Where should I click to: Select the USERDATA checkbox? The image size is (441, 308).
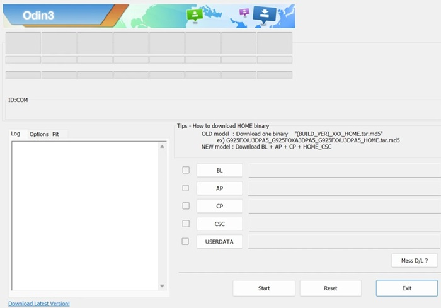pyautogui.click(x=186, y=241)
